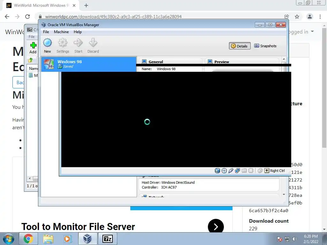Viewport: 327px width, 245px height.
Task: Click the share page icon in Chrome
Action: (x=286, y=17)
